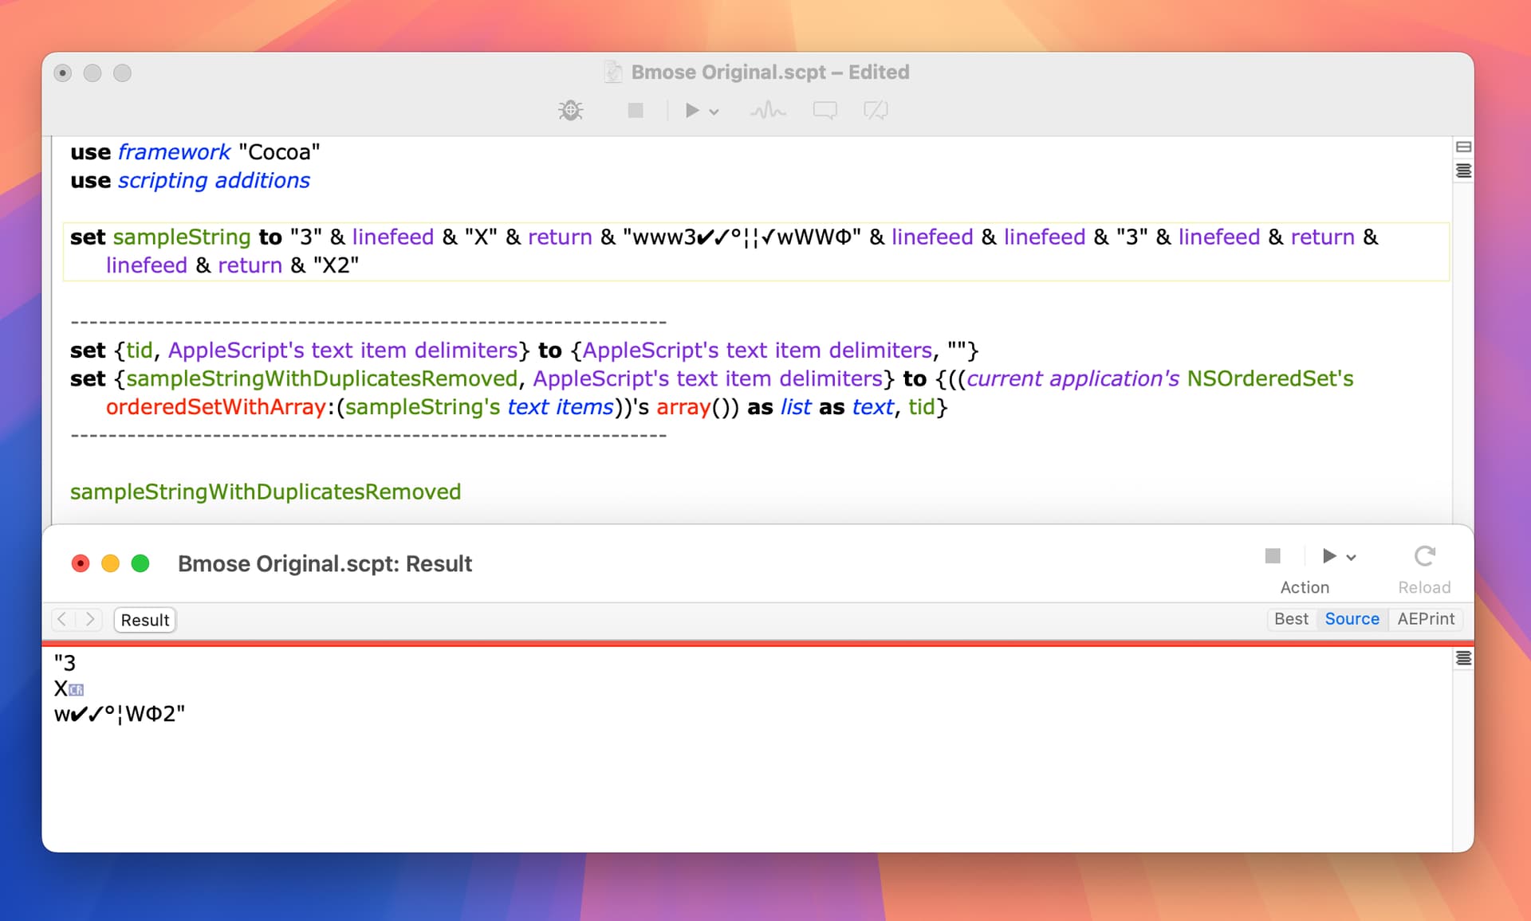Screen dimensions: 1531x921
Task: Click the document icon beside Bmose Original.scpt title
Action: click(613, 72)
